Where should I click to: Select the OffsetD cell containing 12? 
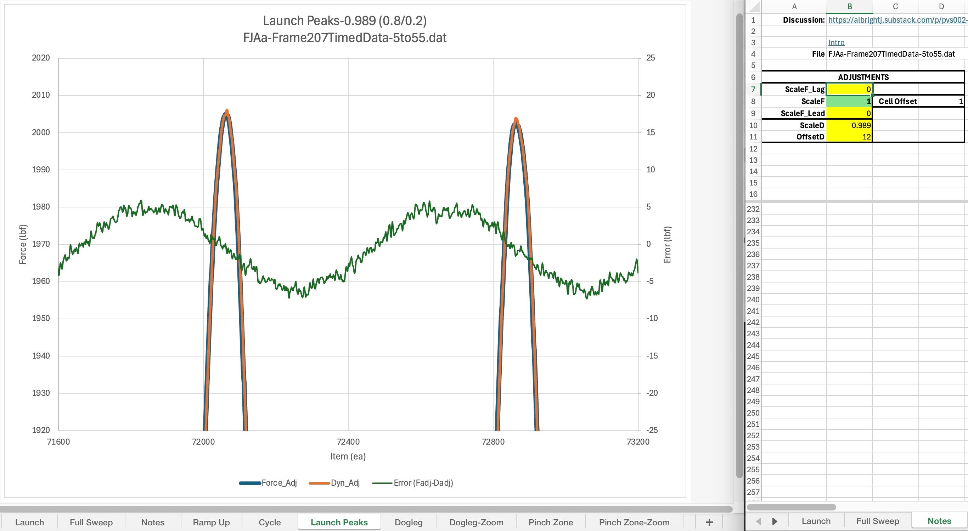click(849, 137)
